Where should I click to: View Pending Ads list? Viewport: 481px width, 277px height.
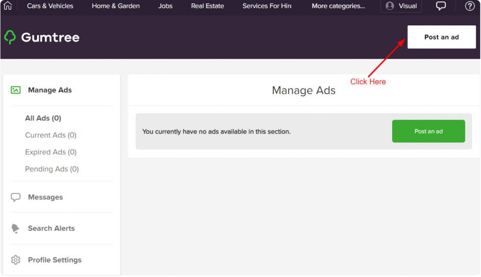pyautogui.click(x=52, y=169)
